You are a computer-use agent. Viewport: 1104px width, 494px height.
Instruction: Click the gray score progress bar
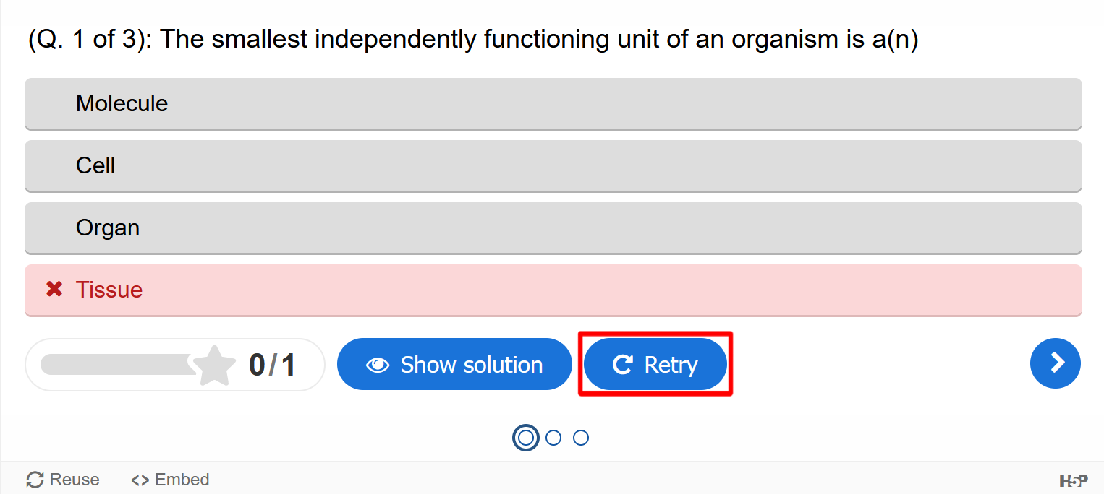pyautogui.click(x=117, y=365)
